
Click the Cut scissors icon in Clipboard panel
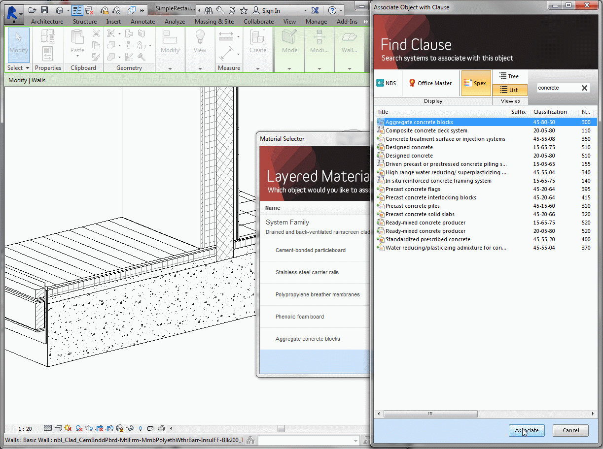point(96,33)
